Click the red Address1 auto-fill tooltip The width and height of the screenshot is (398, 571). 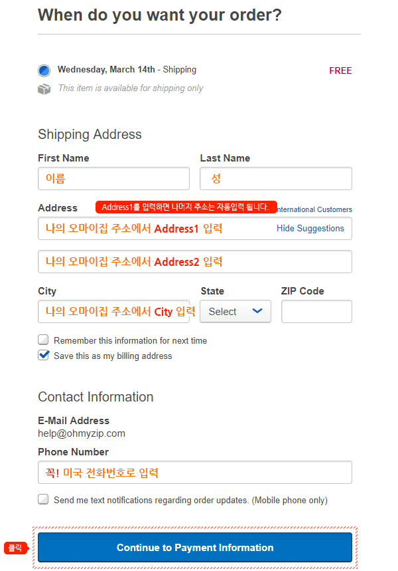[185, 207]
